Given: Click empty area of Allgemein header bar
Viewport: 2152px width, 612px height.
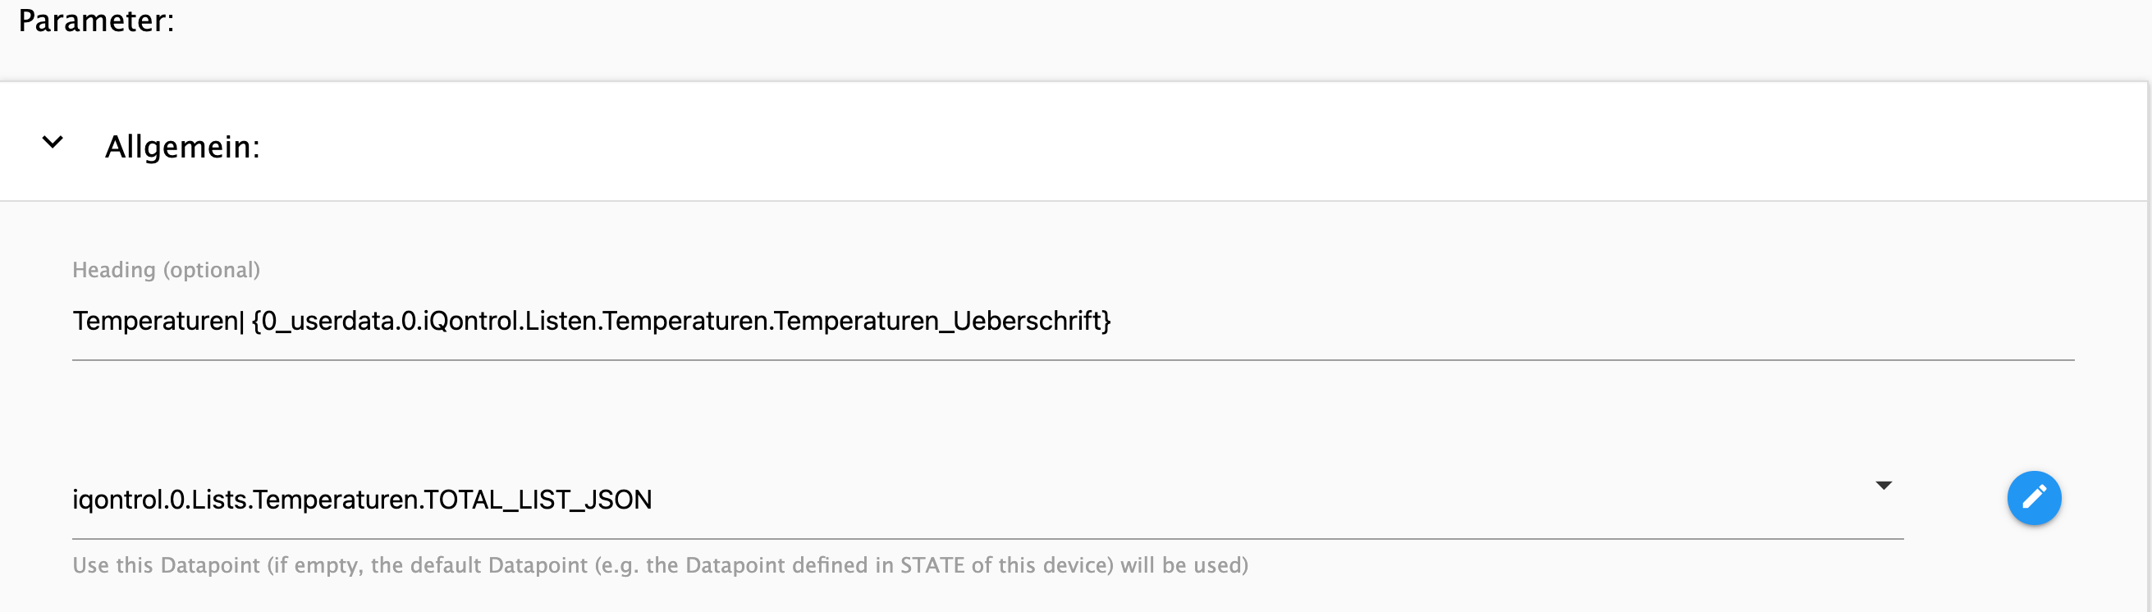Looking at the screenshot, I should click(1170, 143).
